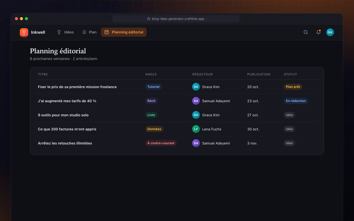The width and height of the screenshot is (354, 221).
Task: Click the 30 oct. publication date
Action: coord(253,129)
